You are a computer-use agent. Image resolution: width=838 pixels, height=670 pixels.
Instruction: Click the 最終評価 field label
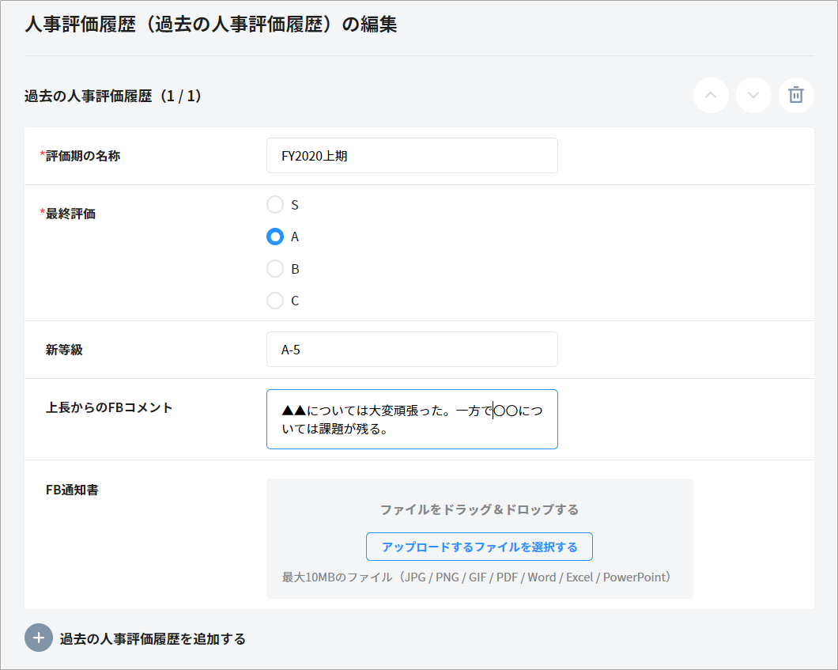70,214
